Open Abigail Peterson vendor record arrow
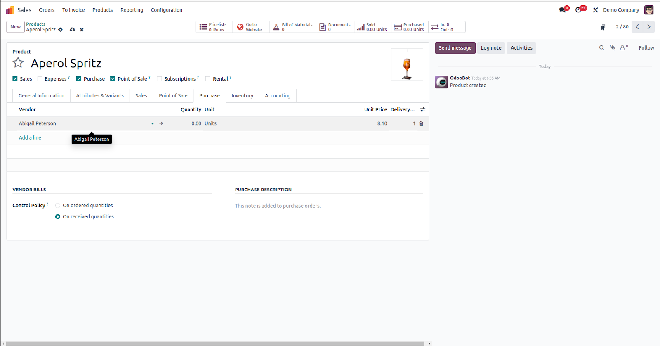Screen dimensions: 660x346 click(x=161, y=123)
